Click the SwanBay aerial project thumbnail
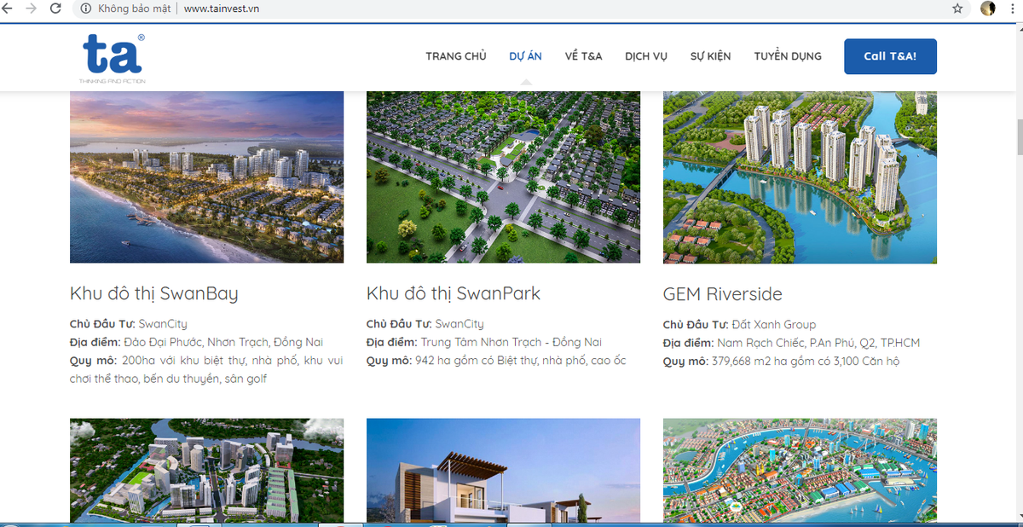The width and height of the screenshot is (1023, 527). tap(206, 177)
